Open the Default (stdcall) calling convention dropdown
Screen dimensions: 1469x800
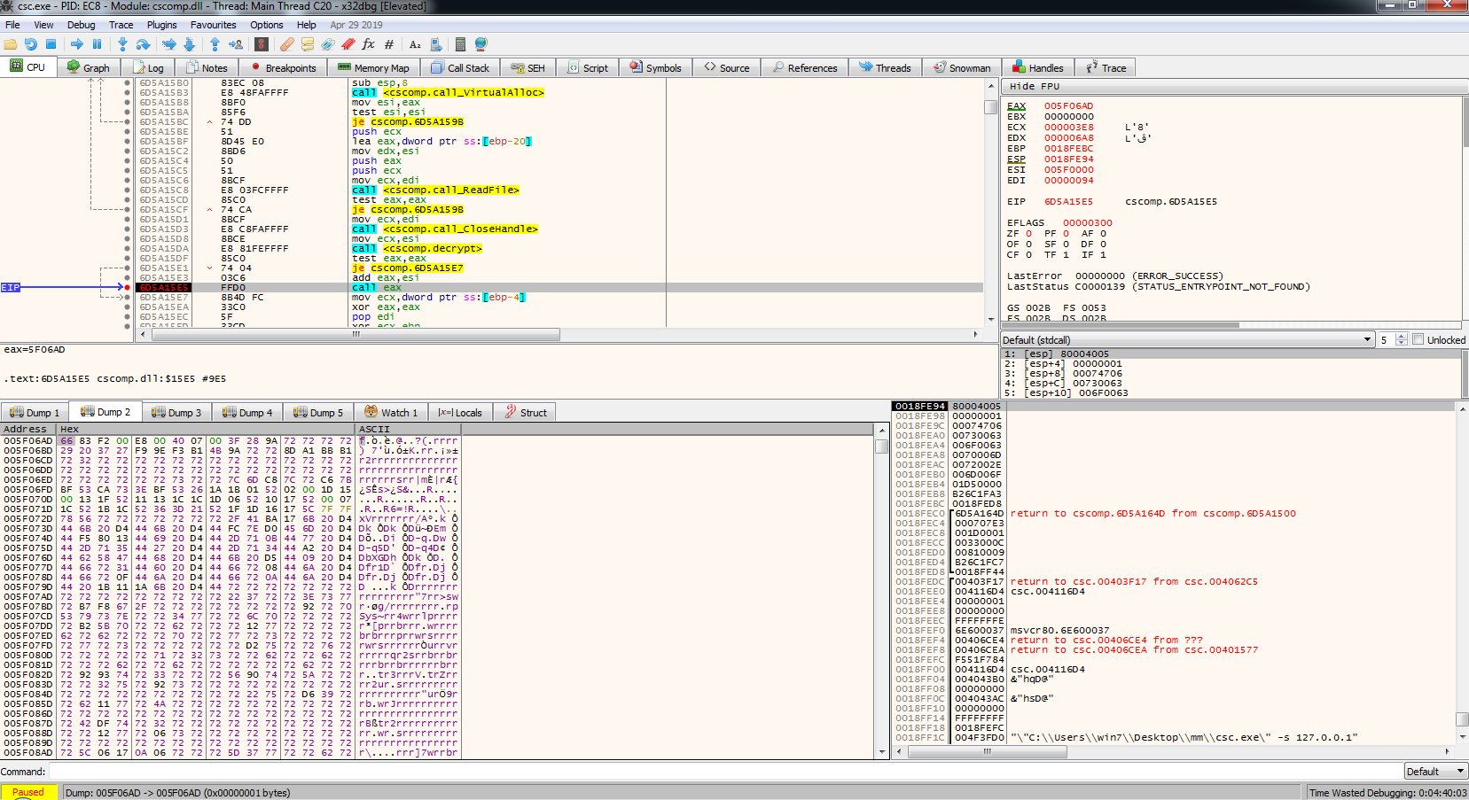(x=1187, y=339)
